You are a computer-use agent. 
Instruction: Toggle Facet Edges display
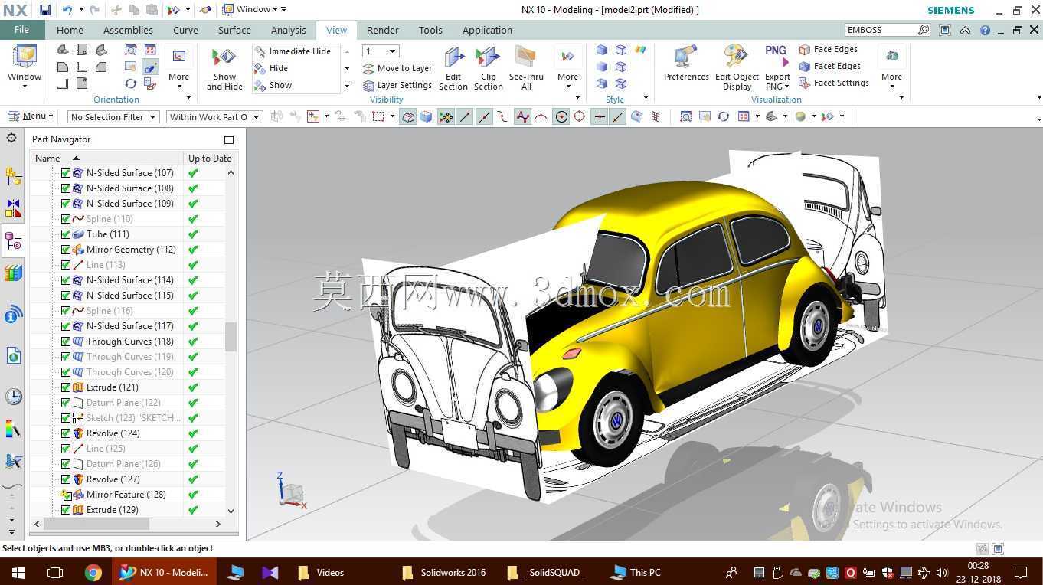(x=829, y=66)
